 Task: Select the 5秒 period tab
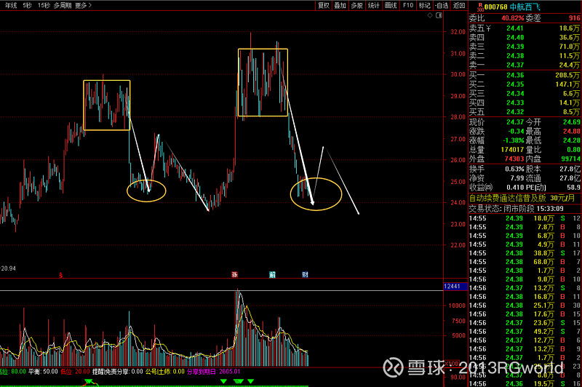pyautogui.click(x=27, y=5)
